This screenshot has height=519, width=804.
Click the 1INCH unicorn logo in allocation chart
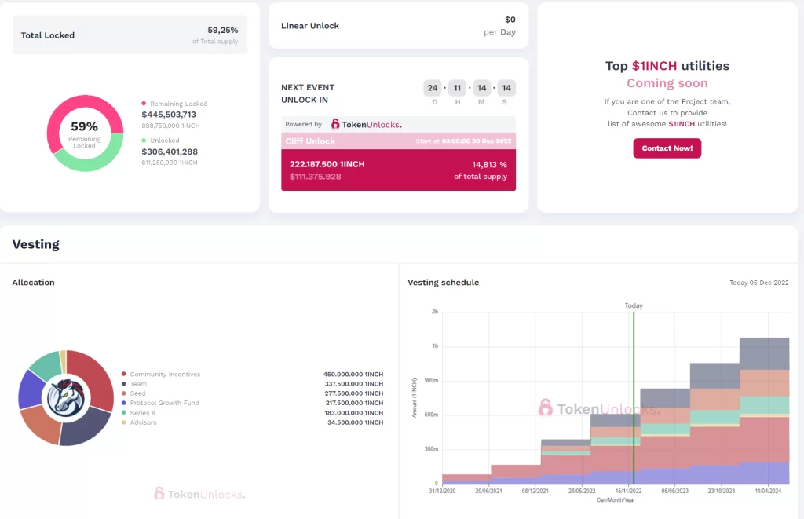[x=65, y=398]
